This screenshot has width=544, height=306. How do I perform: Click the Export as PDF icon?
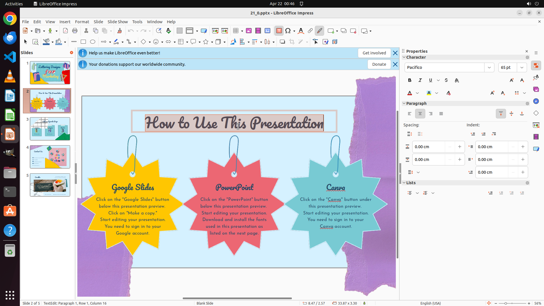(x=65, y=31)
